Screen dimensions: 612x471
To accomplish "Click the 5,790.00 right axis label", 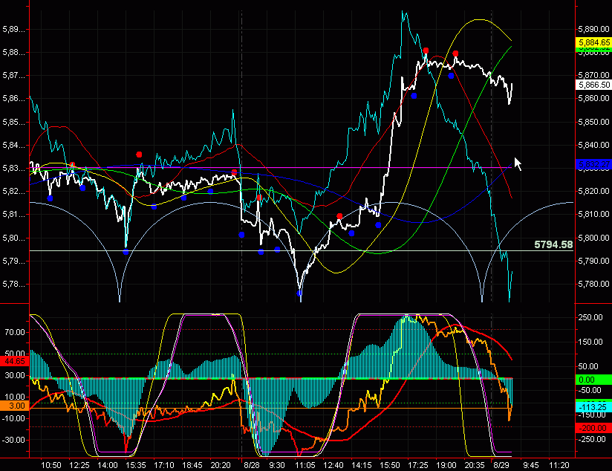I will click(593, 261).
